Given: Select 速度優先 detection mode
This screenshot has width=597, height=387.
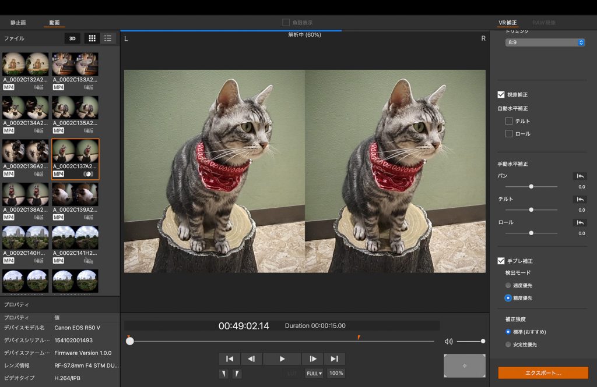Looking at the screenshot, I should pyautogui.click(x=508, y=286).
